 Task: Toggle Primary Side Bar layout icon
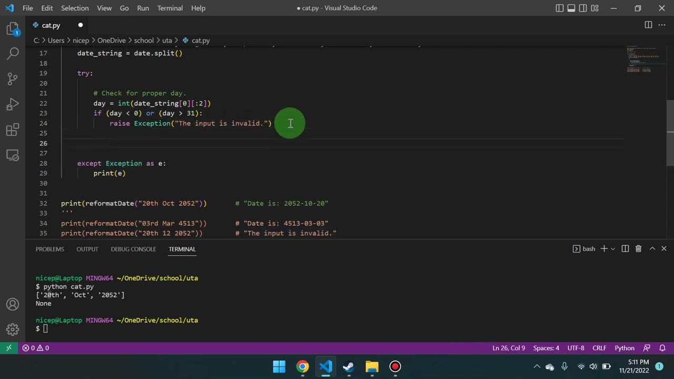[x=559, y=8]
